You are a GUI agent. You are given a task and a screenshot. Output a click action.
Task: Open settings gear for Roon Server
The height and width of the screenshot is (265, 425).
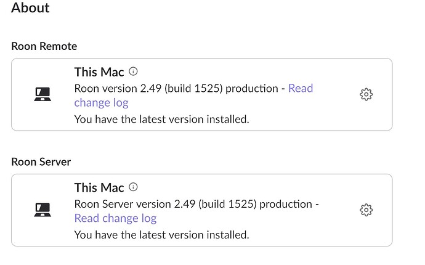[366, 210]
